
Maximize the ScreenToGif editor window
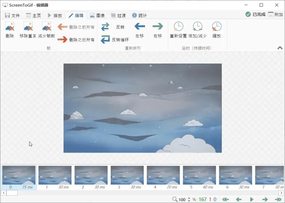point(261,5)
